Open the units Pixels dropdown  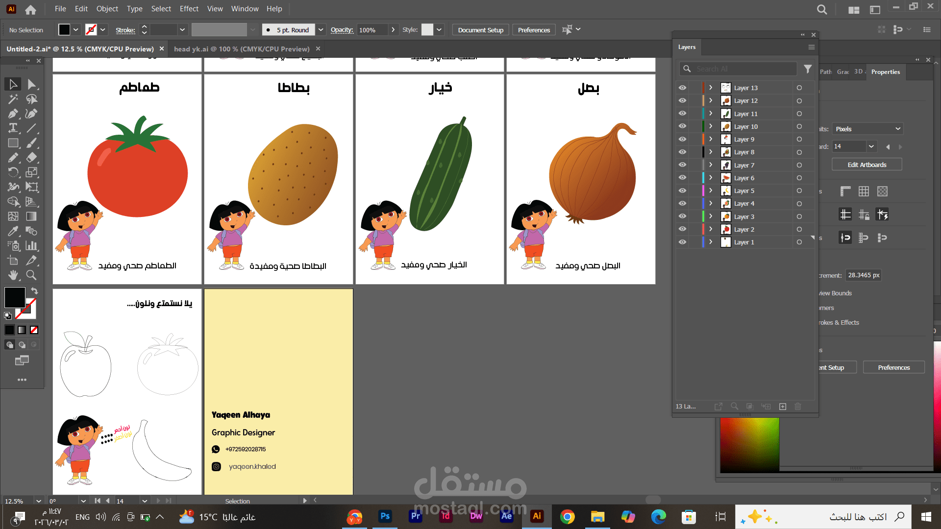(867, 129)
